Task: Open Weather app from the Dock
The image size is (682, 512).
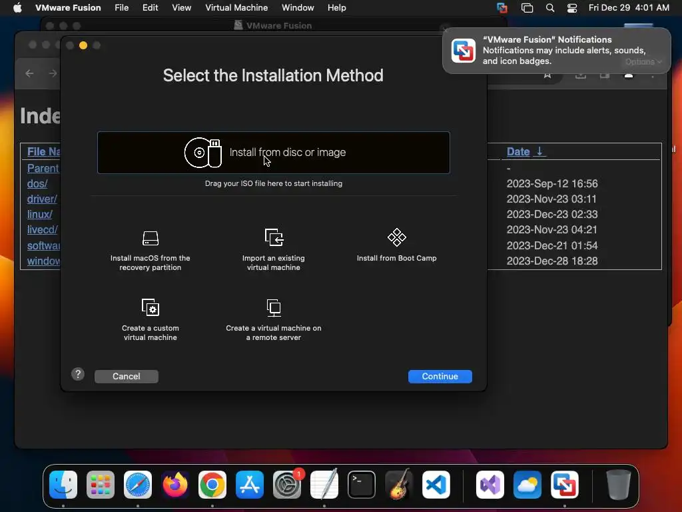Action: pyautogui.click(x=527, y=485)
